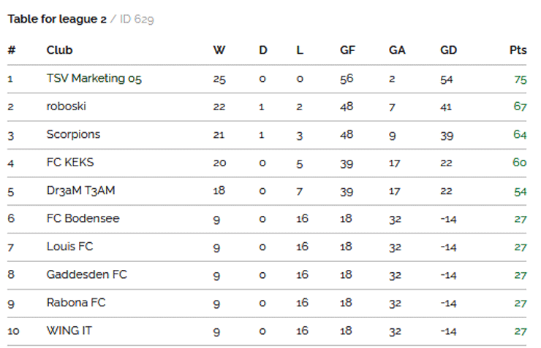
Task: Select the Louis FC club name
Action: tap(69, 247)
